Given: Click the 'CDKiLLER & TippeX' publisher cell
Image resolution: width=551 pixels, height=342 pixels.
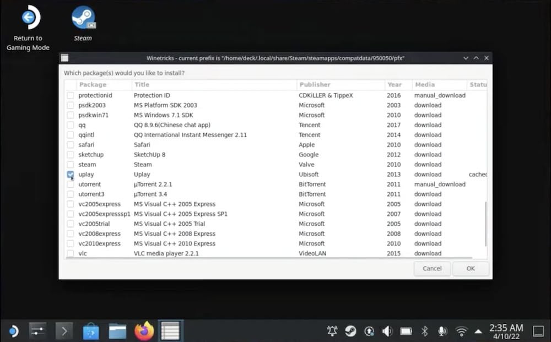Looking at the screenshot, I should click(326, 95).
